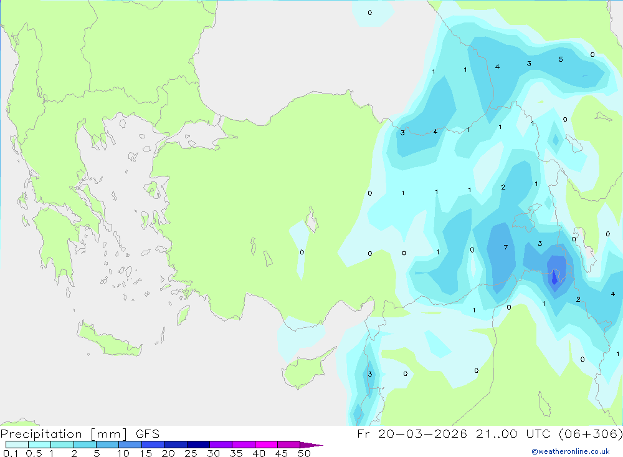Viewport: 623px width, 457px height.
Task: Click the '0.5' legend scale label
Action: [x=34, y=453]
